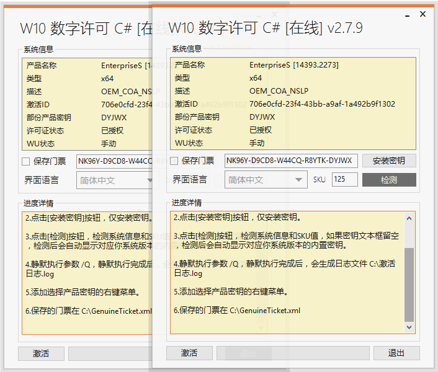Viewport: 438px width, 372px height.
Task: Select activation ID 706e0cfd-23f4-43bb-a9af-1a492b9f1302 text
Action: pos(322,104)
